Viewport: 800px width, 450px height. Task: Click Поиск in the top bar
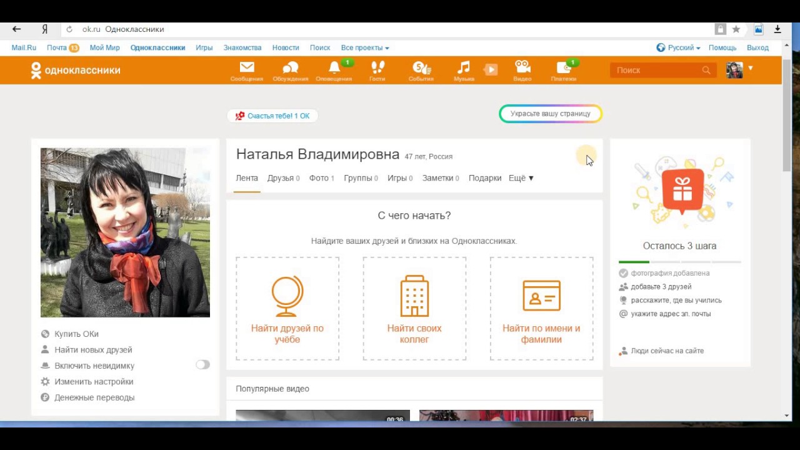tap(320, 47)
